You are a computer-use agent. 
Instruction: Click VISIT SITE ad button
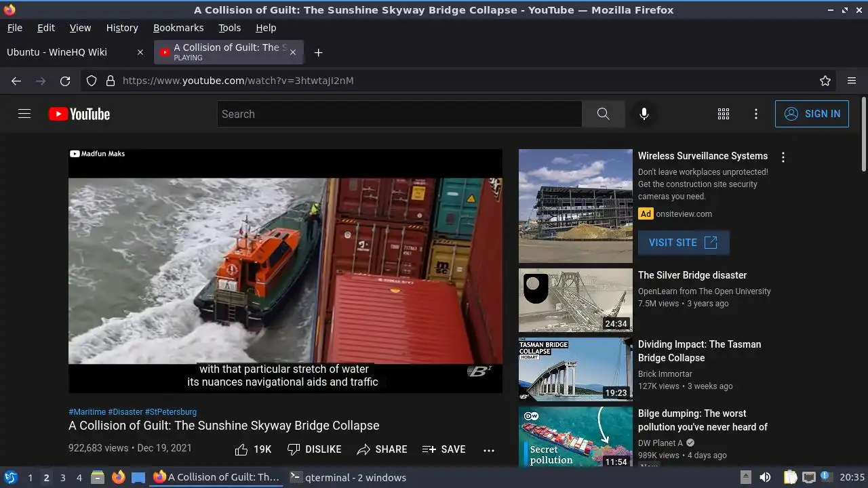(x=684, y=243)
